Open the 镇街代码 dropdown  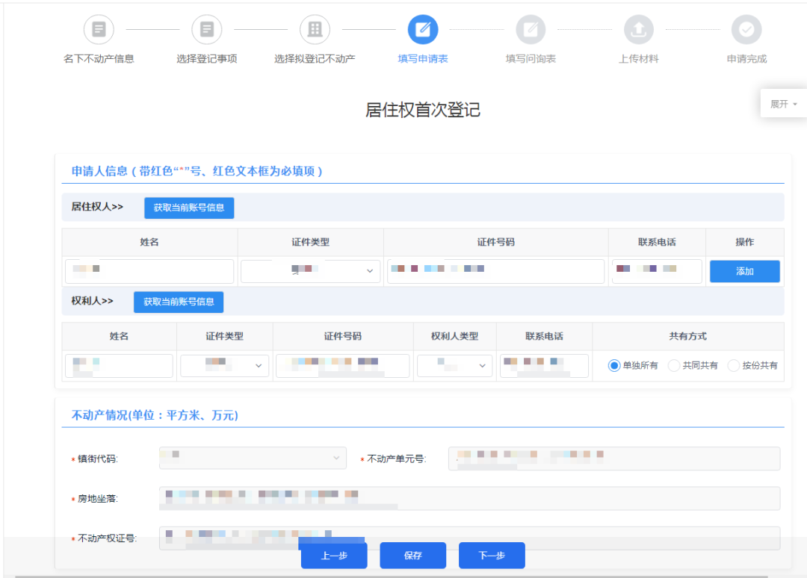252,458
